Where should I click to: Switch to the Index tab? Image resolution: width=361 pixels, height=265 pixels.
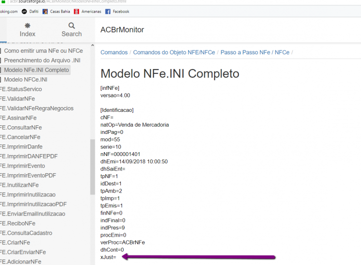[x=27, y=30]
